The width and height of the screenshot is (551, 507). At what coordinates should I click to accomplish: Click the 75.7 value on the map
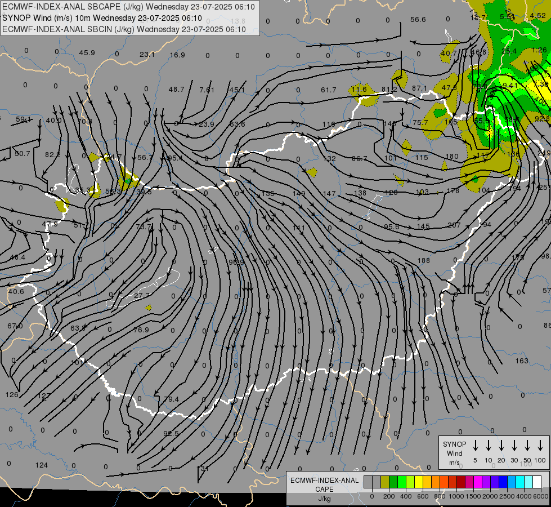(420, 122)
